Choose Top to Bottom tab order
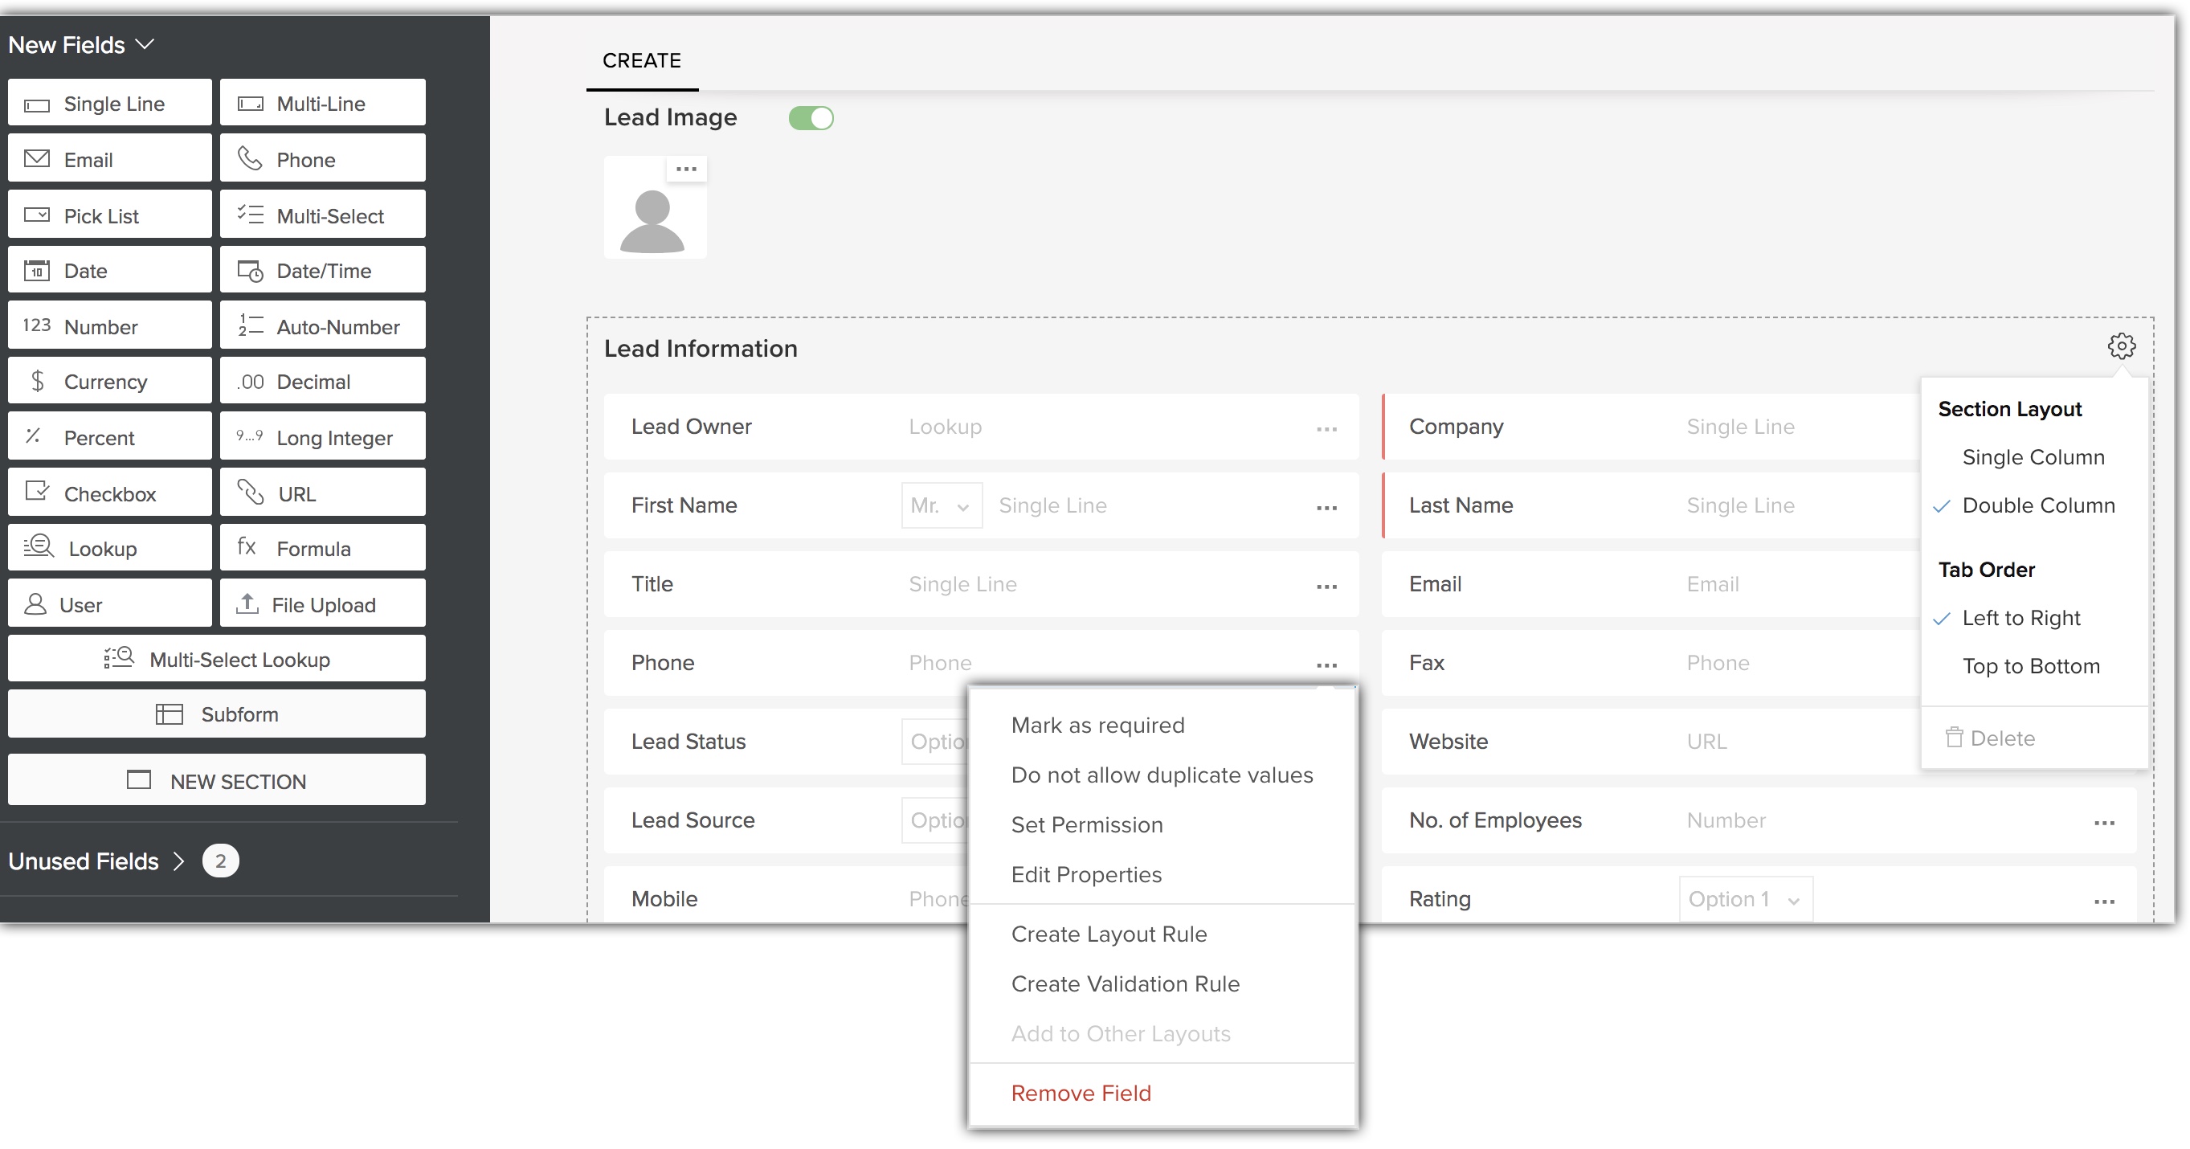The width and height of the screenshot is (2190, 1149). pos(2030,666)
